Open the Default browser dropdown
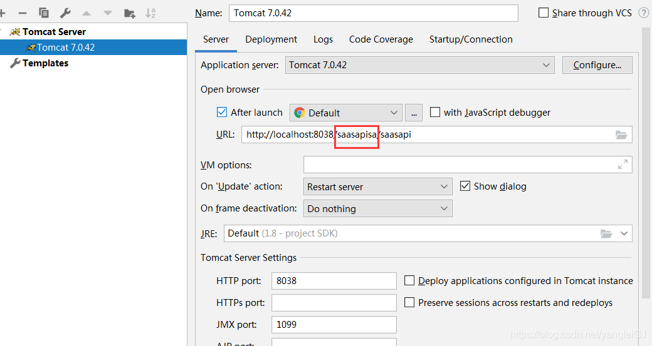 [x=346, y=113]
